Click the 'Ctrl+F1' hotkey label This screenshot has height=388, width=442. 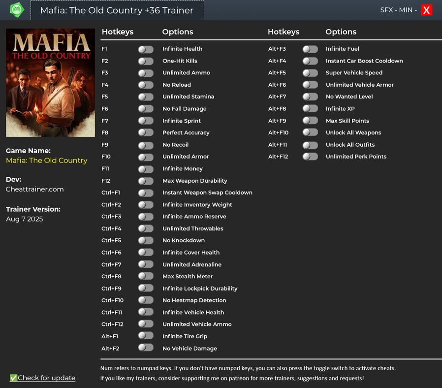pyautogui.click(x=111, y=193)
